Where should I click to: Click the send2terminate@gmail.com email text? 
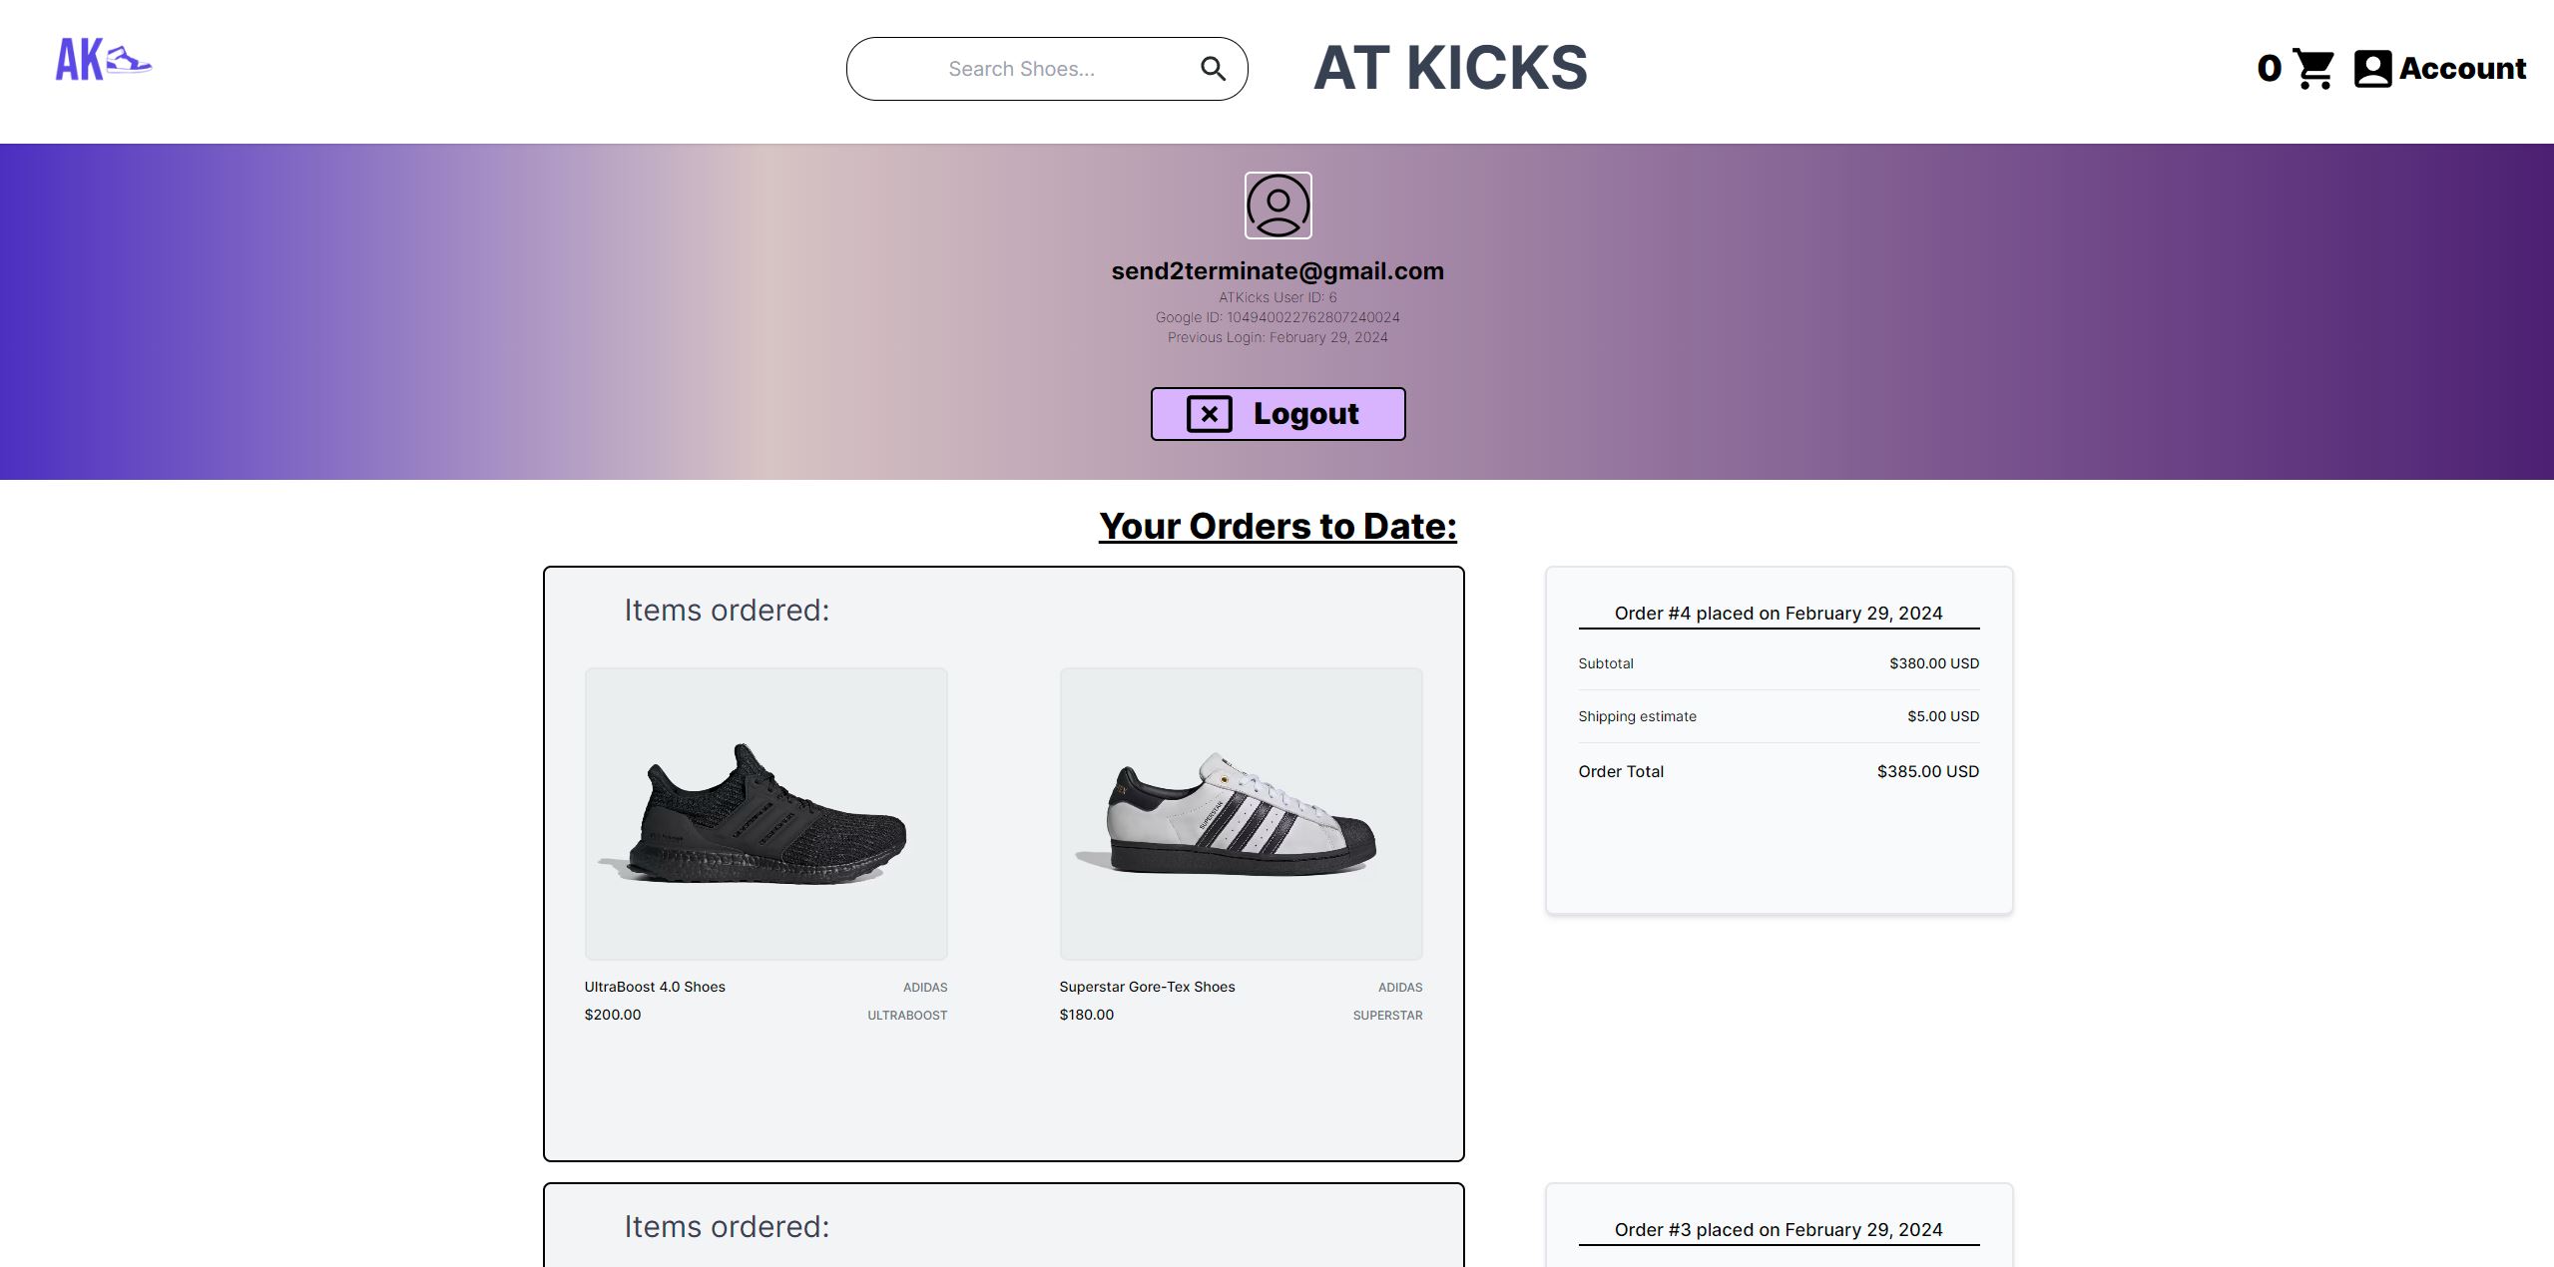pyautogui.click(x=1277, y=271)
